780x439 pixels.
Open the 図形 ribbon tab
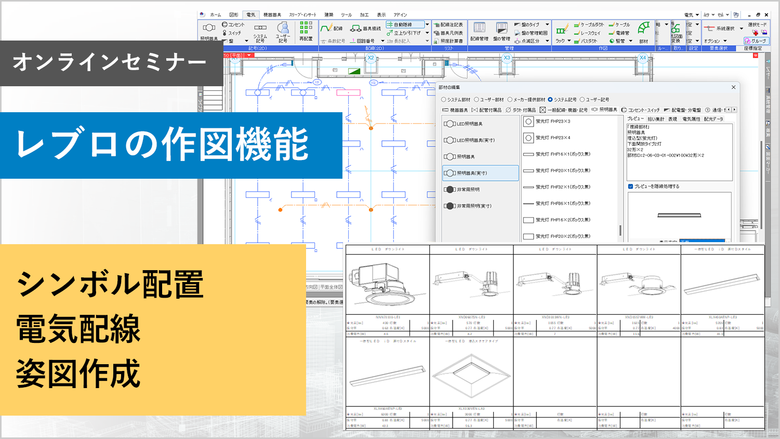point(234,15)
